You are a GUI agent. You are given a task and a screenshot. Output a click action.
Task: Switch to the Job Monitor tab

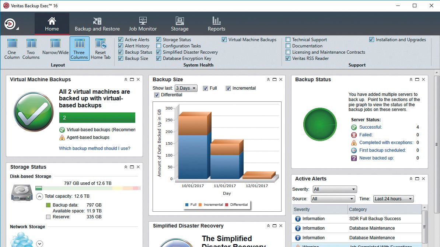143,24
